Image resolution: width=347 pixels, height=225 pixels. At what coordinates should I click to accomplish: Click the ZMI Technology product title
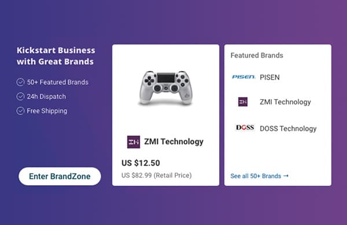pyautogui.click(x=173, y=141)
